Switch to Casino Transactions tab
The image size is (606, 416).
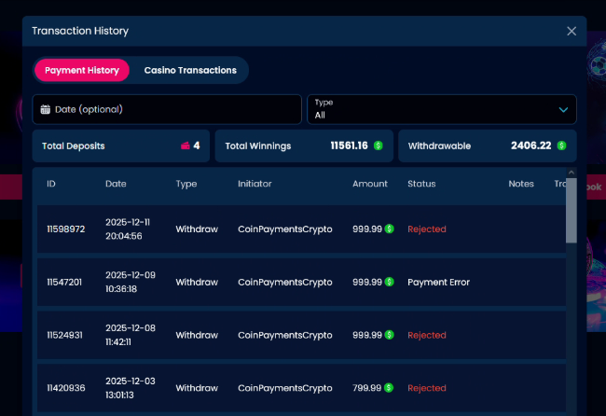pyautogui.click(x=190, y=70)
